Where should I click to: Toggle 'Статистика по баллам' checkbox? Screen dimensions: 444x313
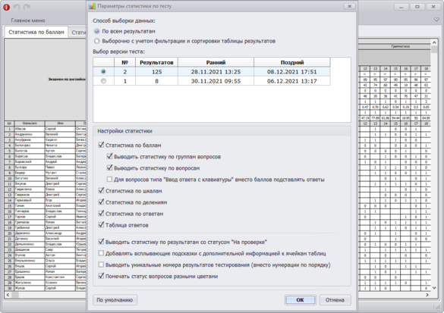(x=101, y=145)
